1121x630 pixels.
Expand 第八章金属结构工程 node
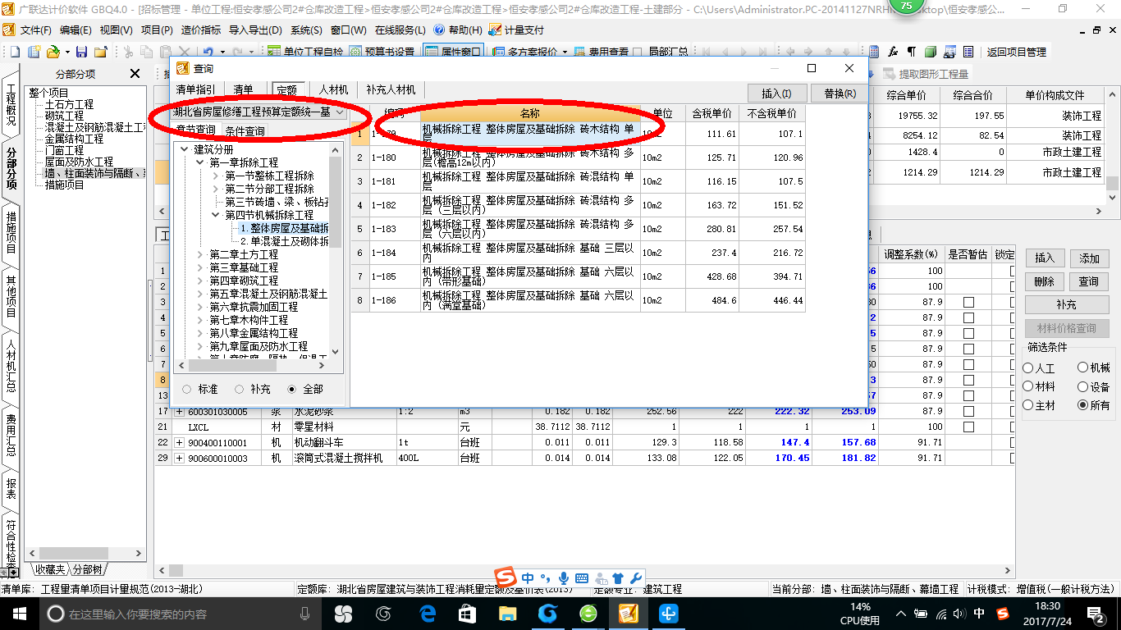tap(200, 333)
